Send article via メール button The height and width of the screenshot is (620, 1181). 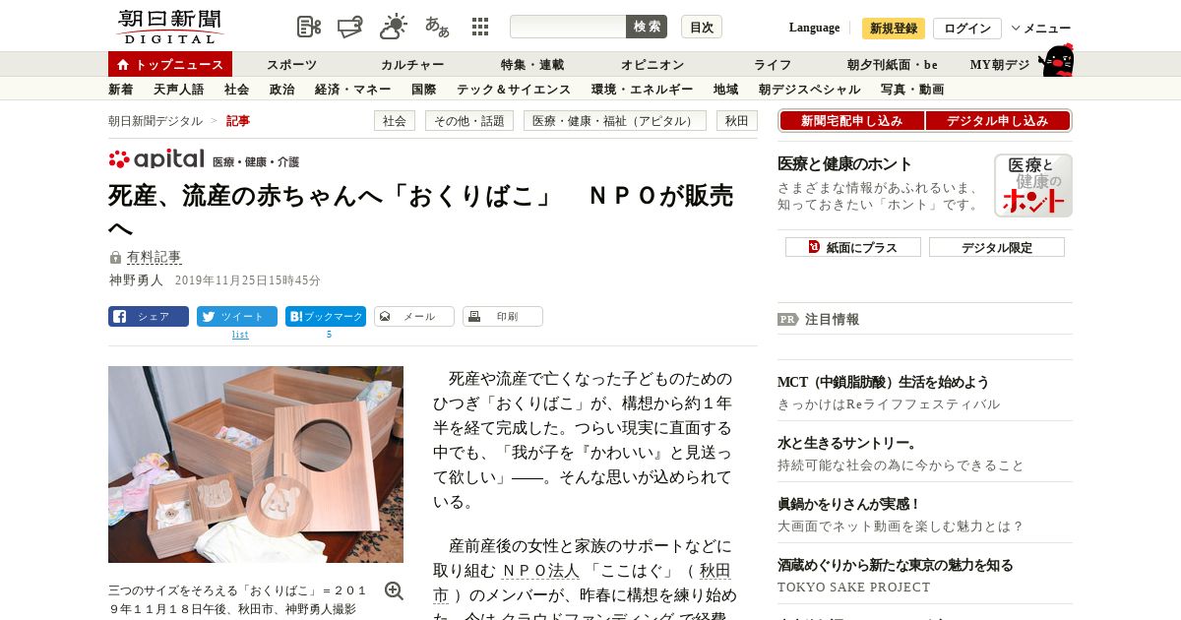click(414, 317)
